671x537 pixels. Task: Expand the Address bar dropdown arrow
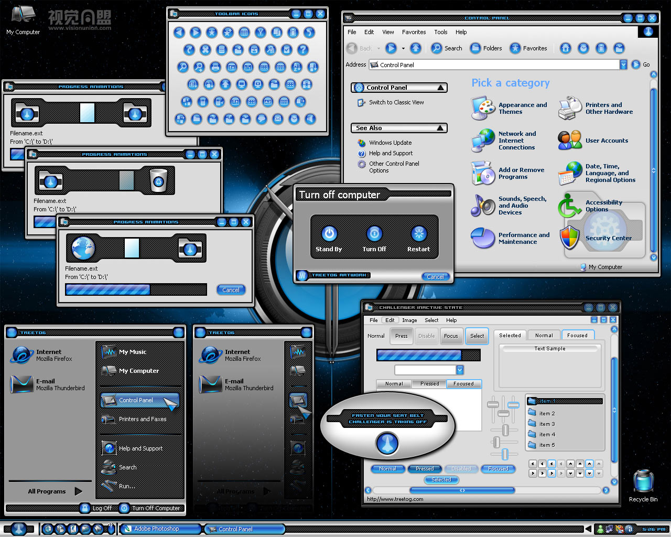point(623,65)
